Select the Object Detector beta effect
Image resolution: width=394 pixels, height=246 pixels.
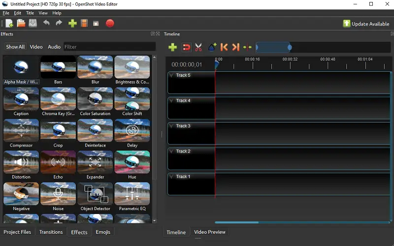(95, 196)
